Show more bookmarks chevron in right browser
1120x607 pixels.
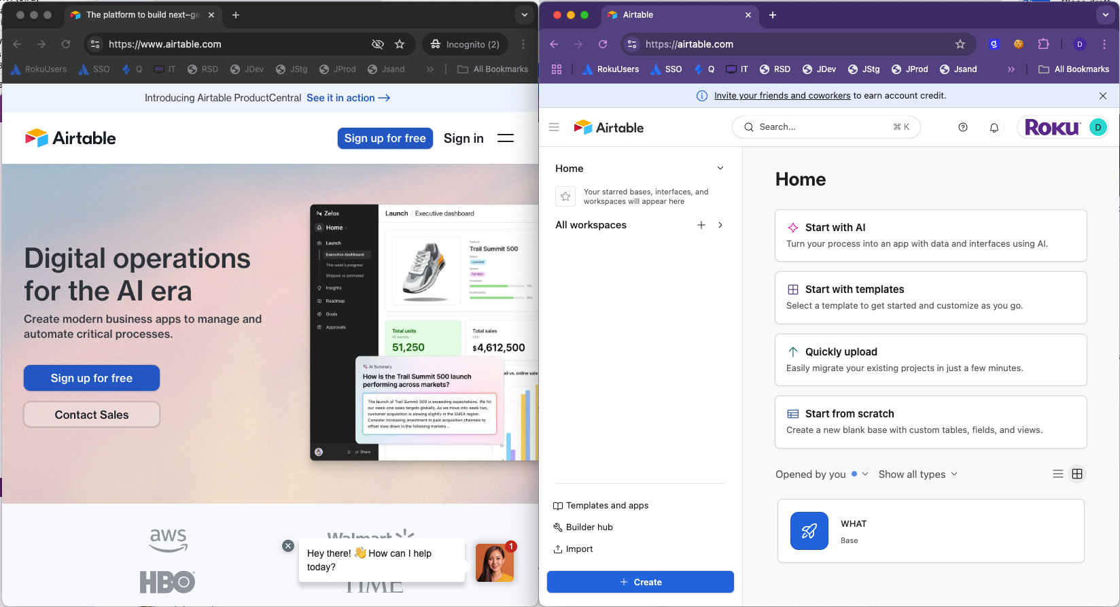pyautogui.click(x=1011, y=69)
